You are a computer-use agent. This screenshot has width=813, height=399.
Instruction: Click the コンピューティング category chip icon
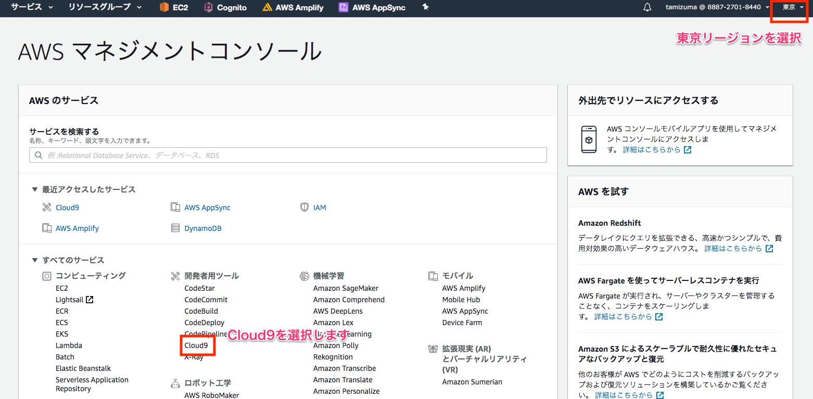click(x=47, y=276)
